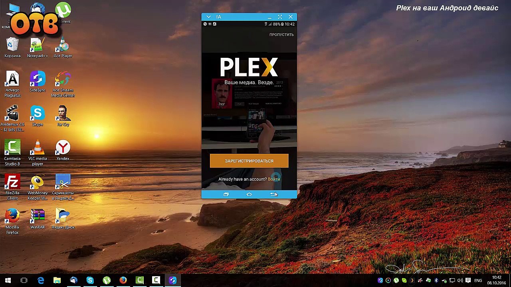The height and width of the screenshot is (287, 511).
Task: Select the Яндекс.Диск desktop shortcut
Action: point(63,219)
